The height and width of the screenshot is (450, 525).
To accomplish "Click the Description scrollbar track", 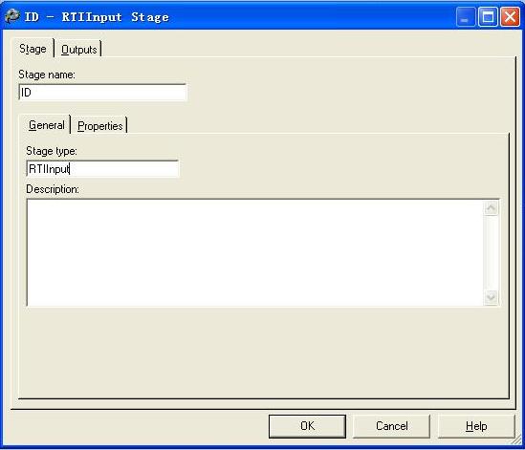I will [491, 252].
